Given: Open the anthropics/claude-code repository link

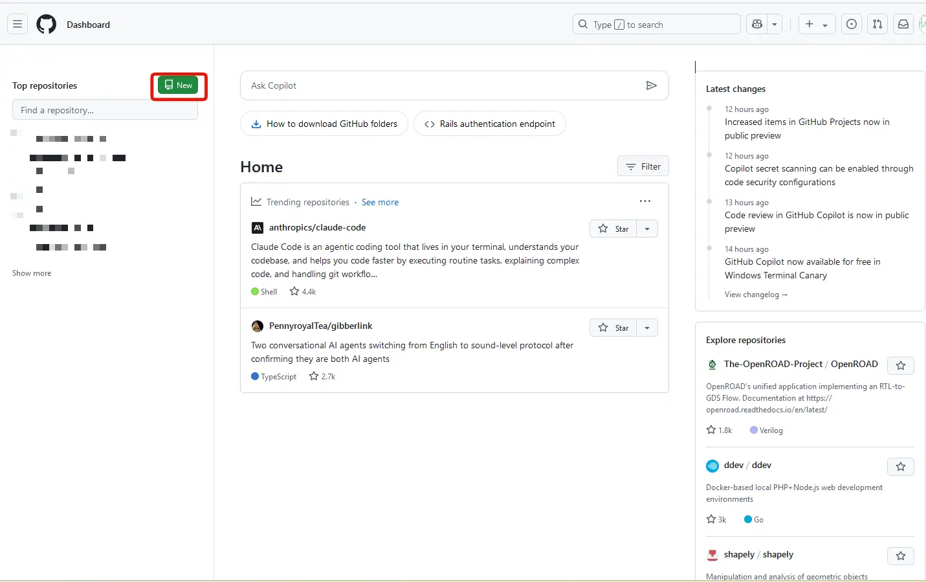Looking at the screenshot, I should tap(317, 227).
